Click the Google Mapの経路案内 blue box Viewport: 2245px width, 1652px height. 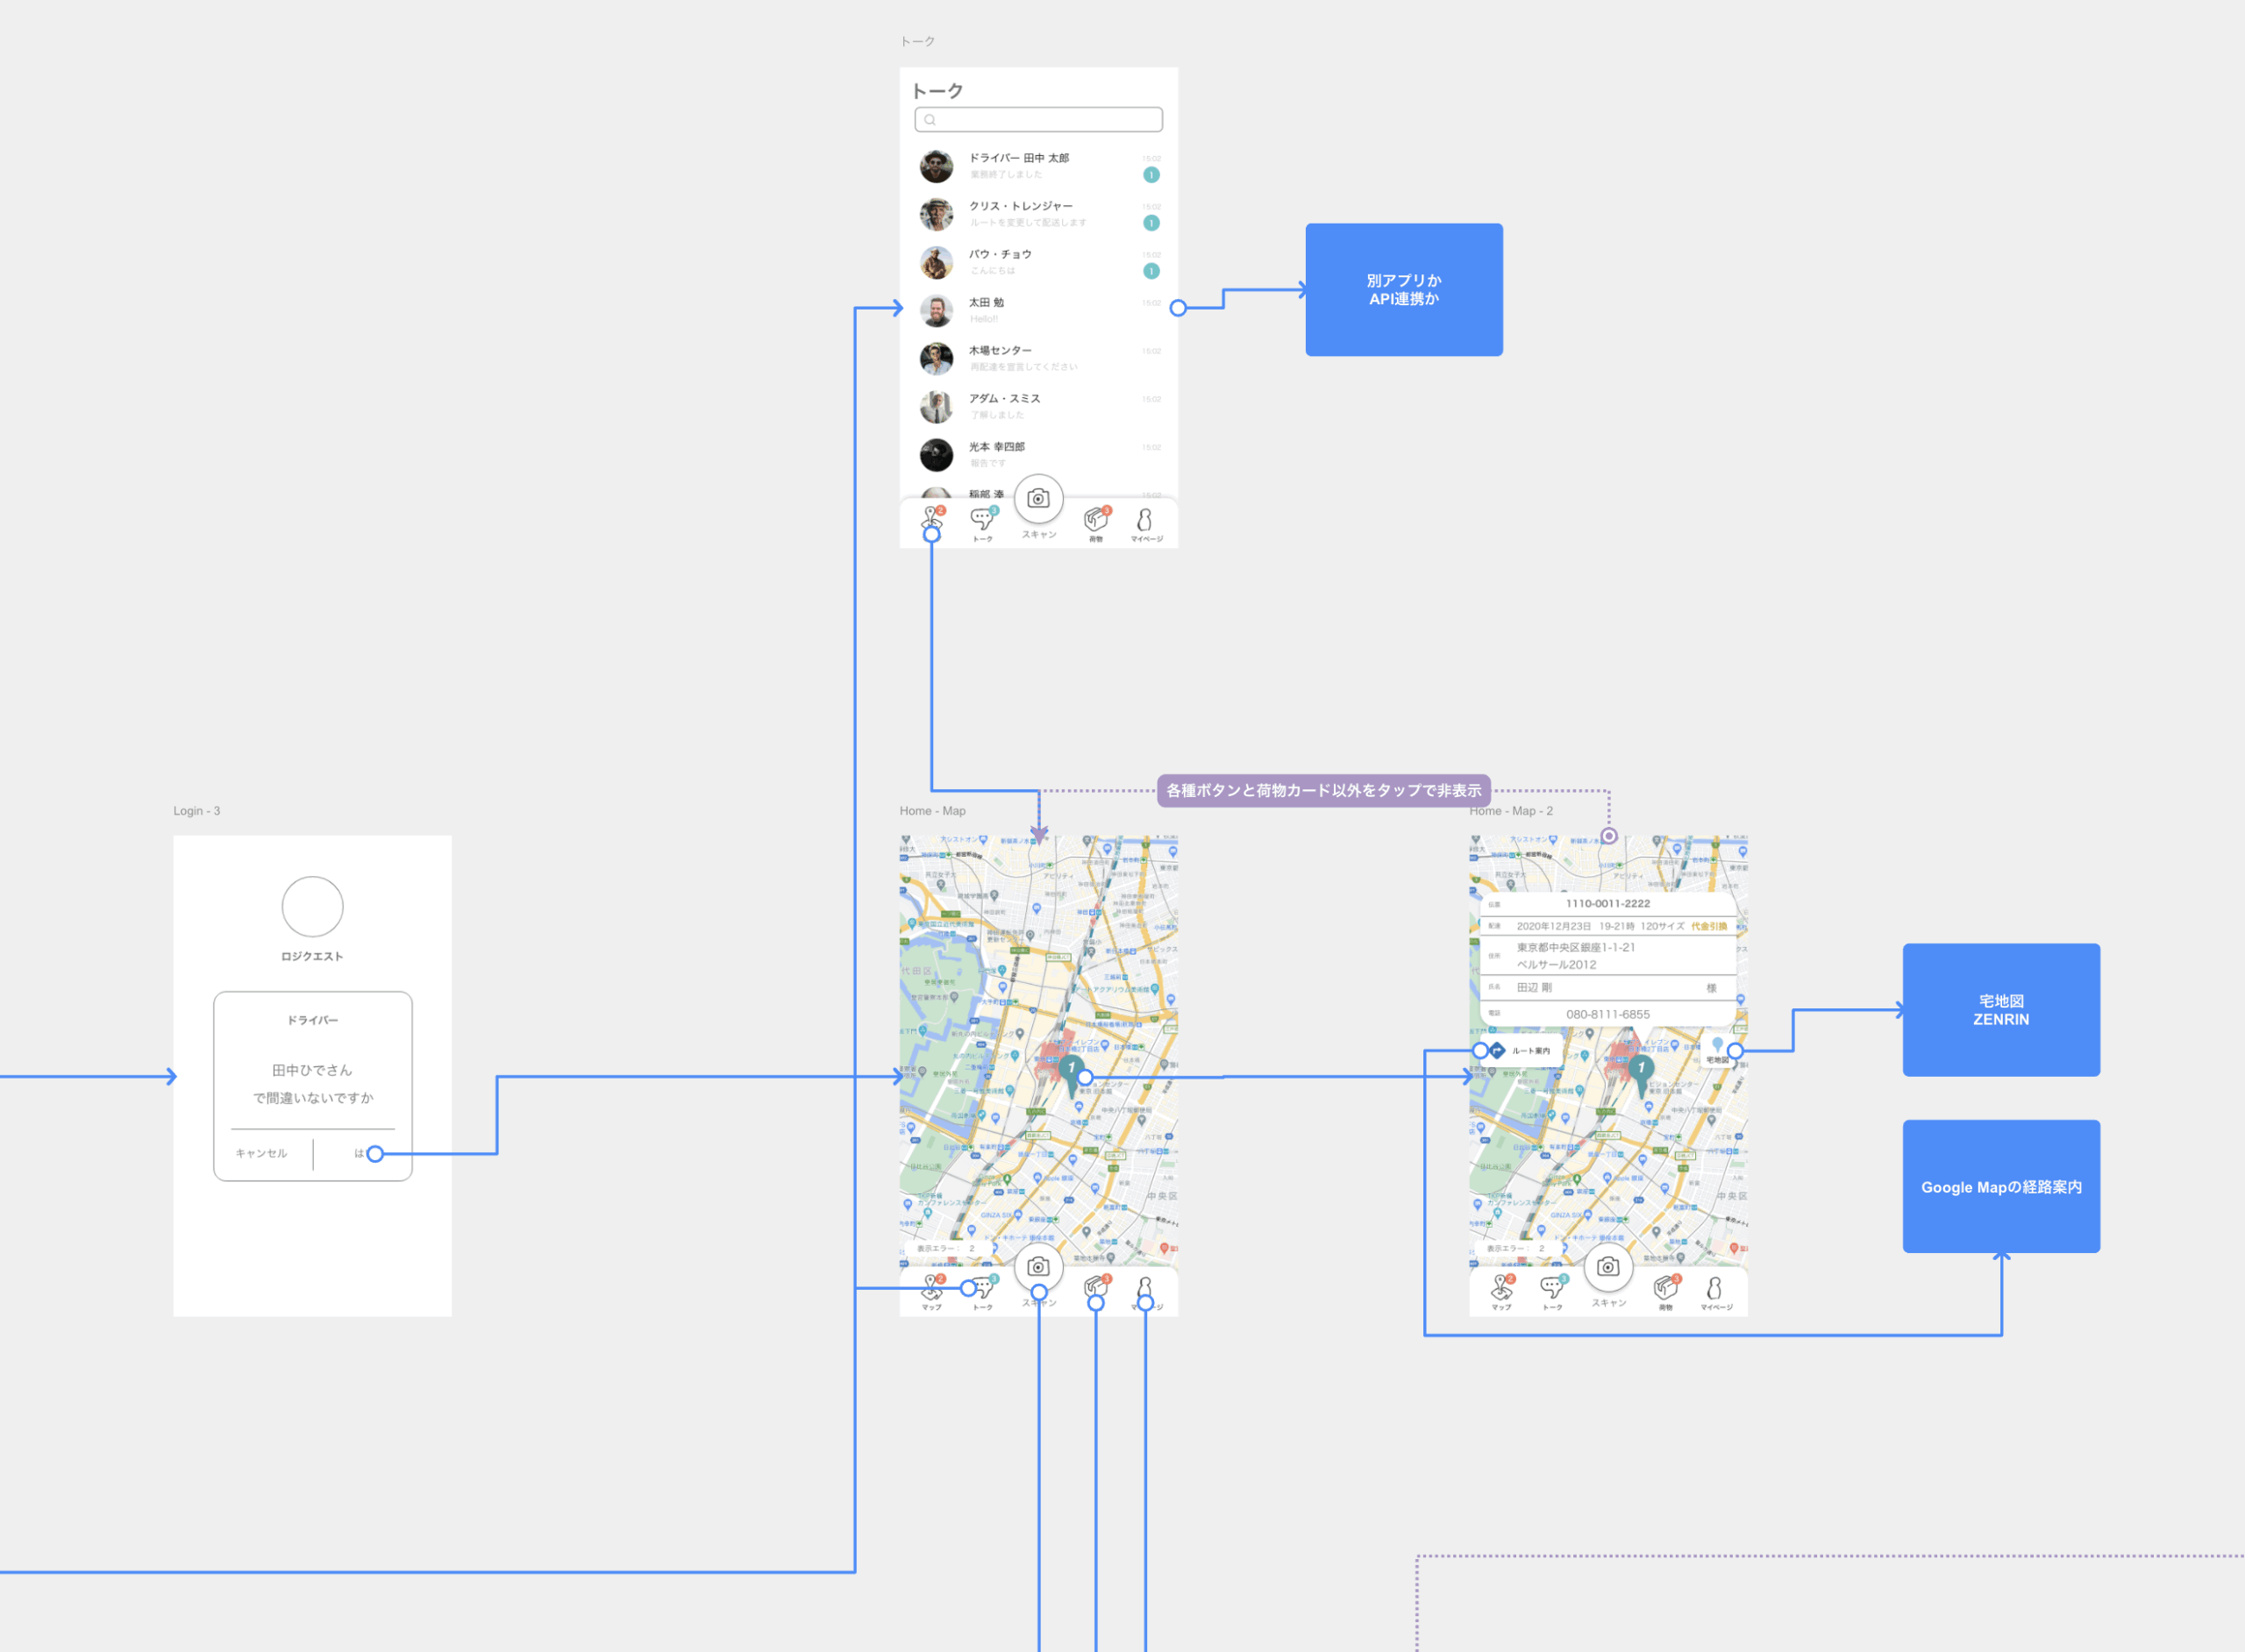click(2000, 1187)
